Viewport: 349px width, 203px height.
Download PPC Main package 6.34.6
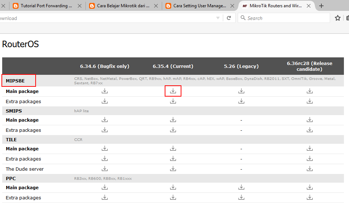(105, 187)
